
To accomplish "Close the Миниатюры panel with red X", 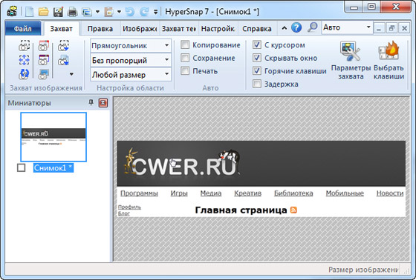I will (103, 103).
